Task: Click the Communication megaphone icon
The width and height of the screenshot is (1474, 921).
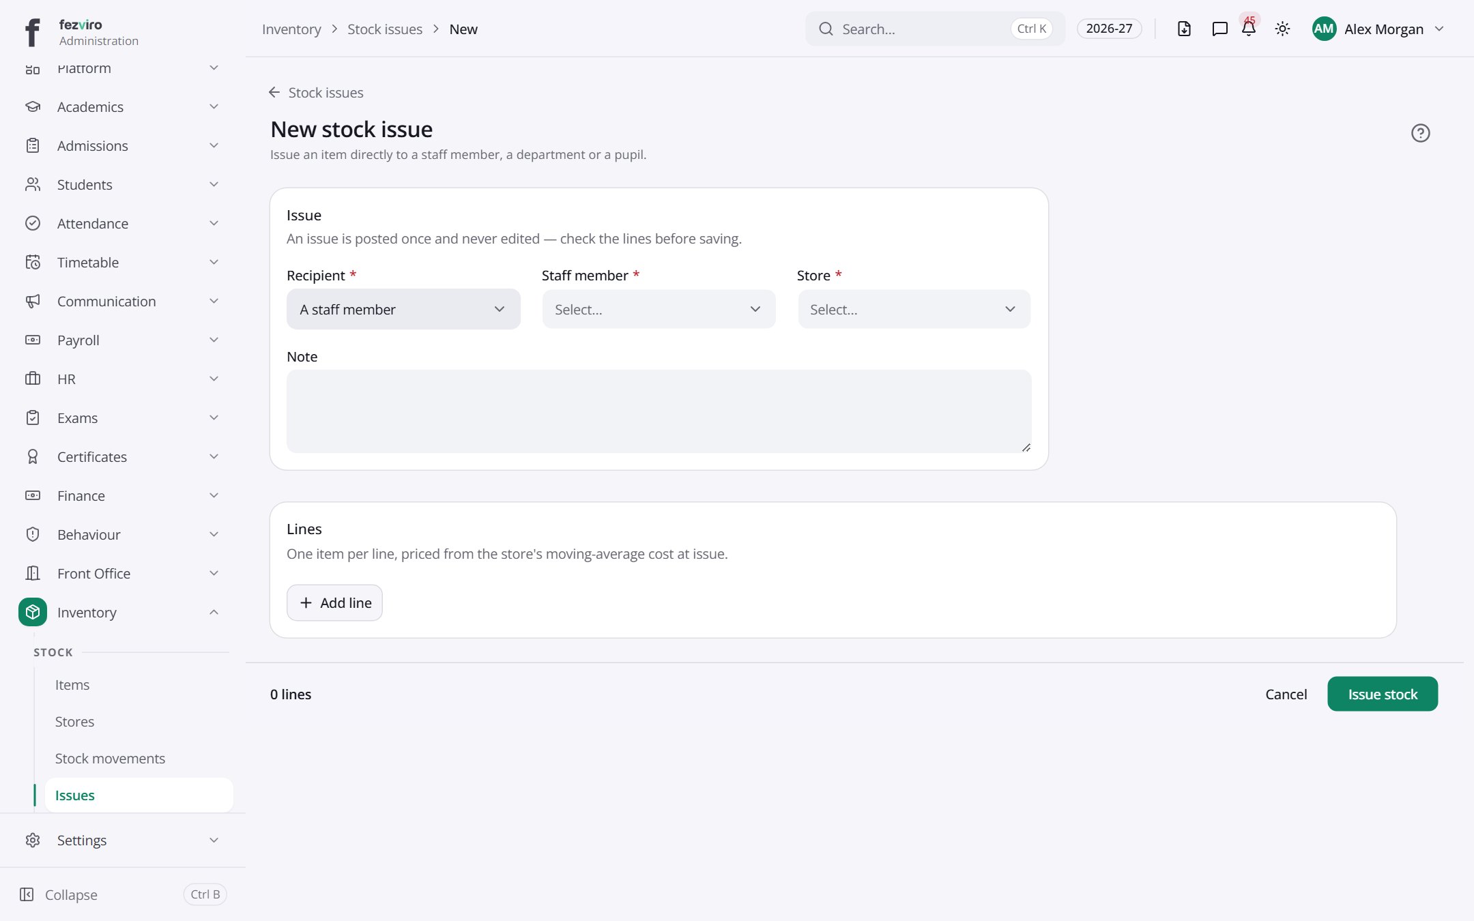Action: click(x=33, y=301)
